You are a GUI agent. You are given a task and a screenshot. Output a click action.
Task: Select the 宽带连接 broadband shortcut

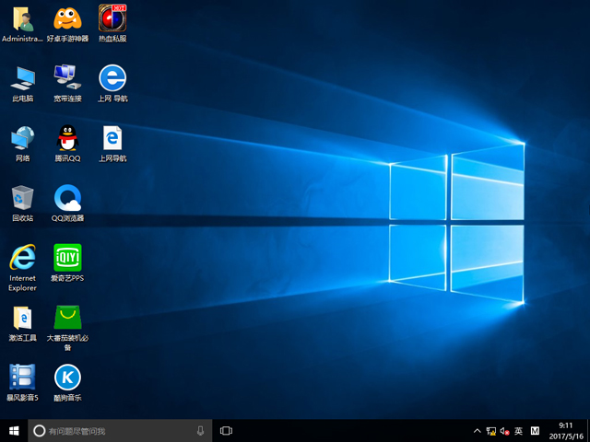(67, 78)
